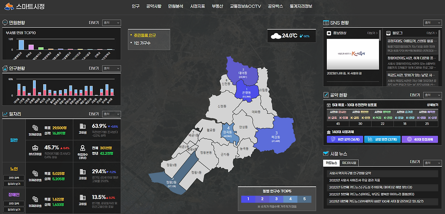Click 인구현황 더보기 link
This screenshot has width=445, height=214.
pos(94,68)
